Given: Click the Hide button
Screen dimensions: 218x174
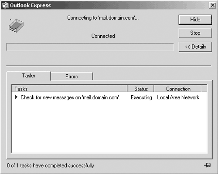Looking at the screenshot, I should click(195, 20).
